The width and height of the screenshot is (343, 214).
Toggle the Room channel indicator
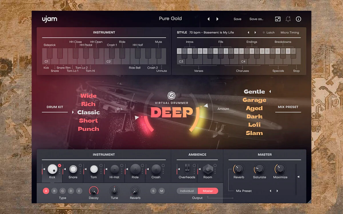[x=215, y=166]
